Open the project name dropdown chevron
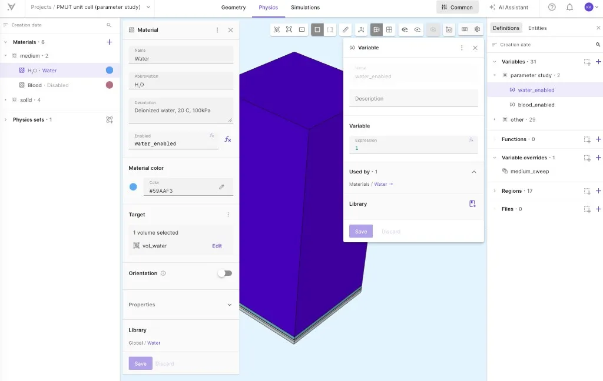This screenshot has width=603, height=381. (x=148, y=7)
